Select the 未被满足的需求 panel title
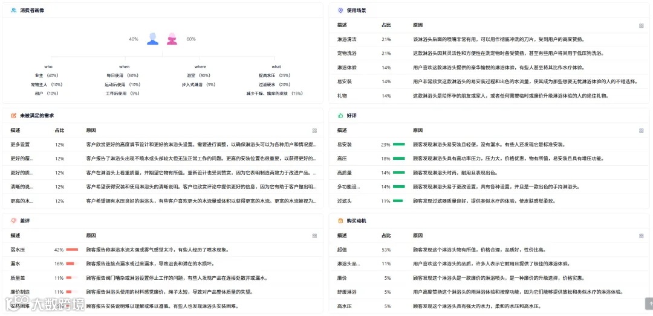 pyautogui.click(x=37, y=115)
